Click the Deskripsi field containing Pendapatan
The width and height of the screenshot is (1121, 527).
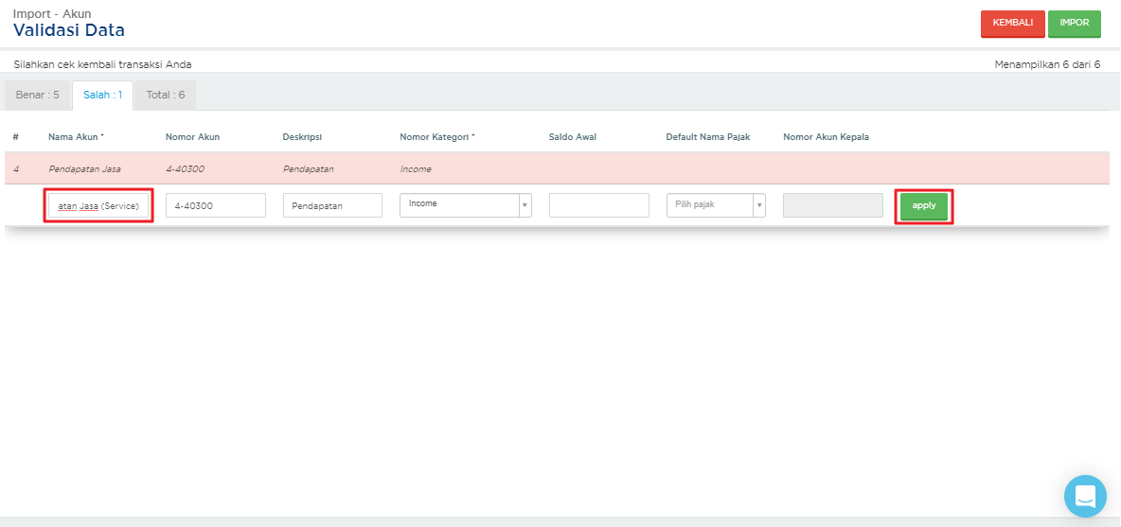click(x=332, y=205)
